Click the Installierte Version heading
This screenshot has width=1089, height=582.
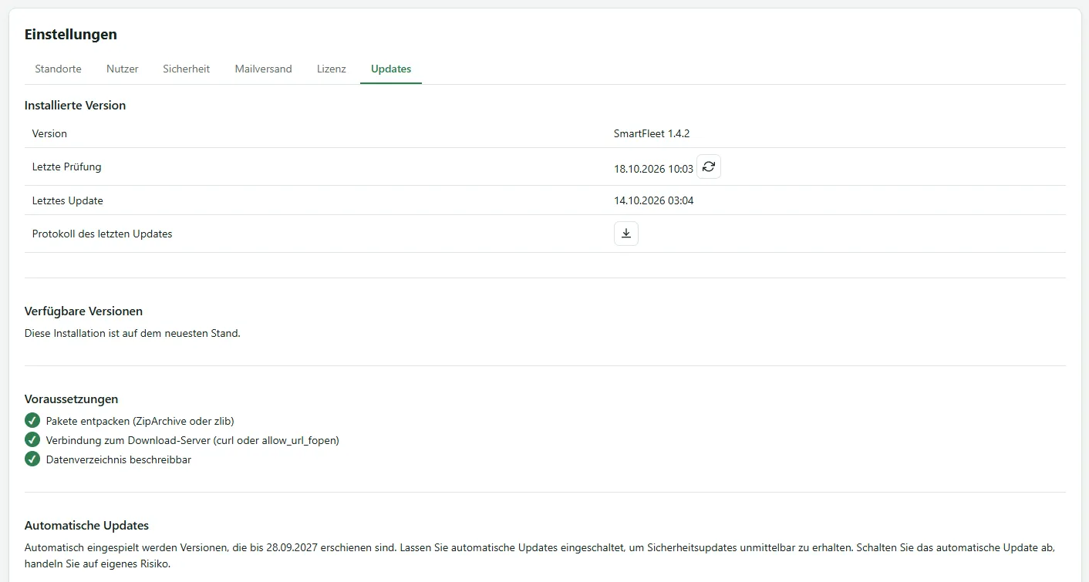click(75, 106)
